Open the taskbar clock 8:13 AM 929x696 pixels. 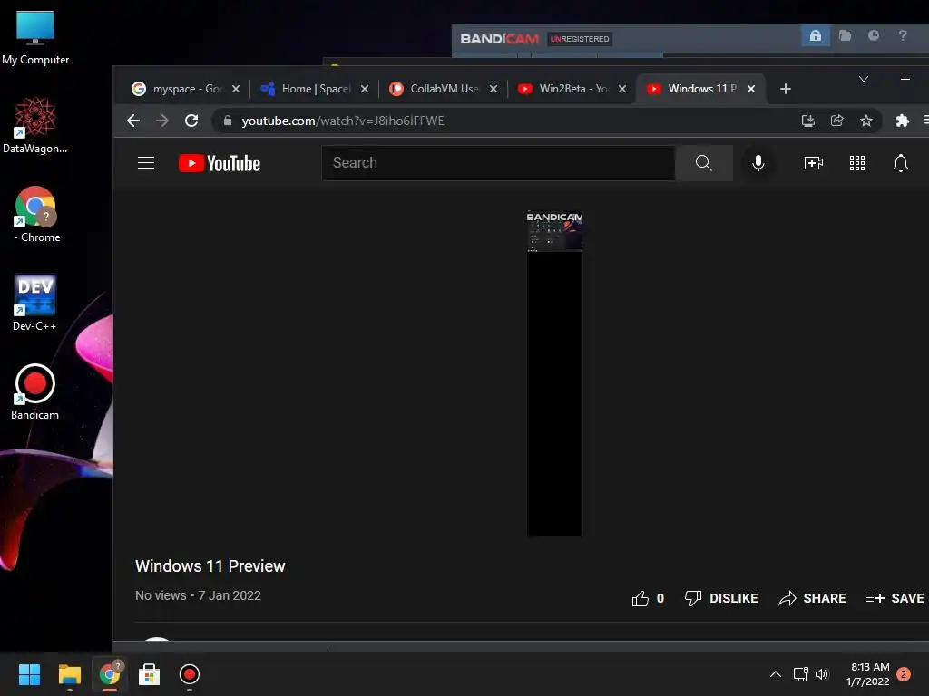(x=868, y=674)
